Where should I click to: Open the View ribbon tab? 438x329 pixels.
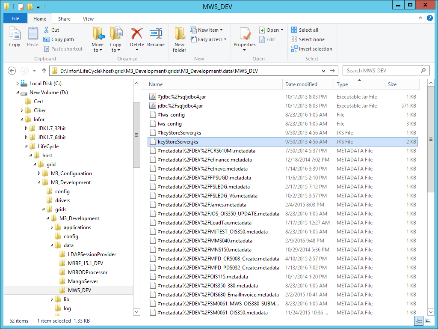[x=88, y=19]
